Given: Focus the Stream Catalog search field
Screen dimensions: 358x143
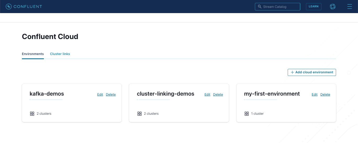Looking at the screenshot, I should 280,7.
